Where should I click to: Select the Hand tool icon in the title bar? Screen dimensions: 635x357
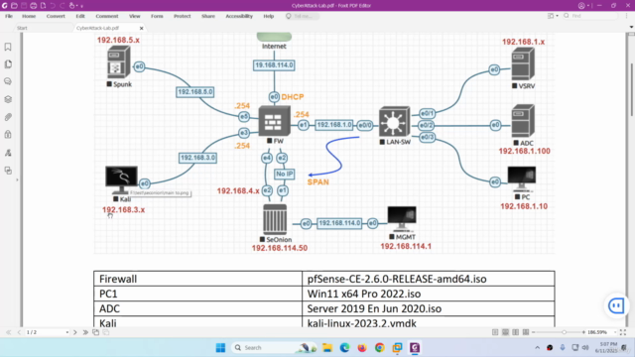click(x=71, y=6)
